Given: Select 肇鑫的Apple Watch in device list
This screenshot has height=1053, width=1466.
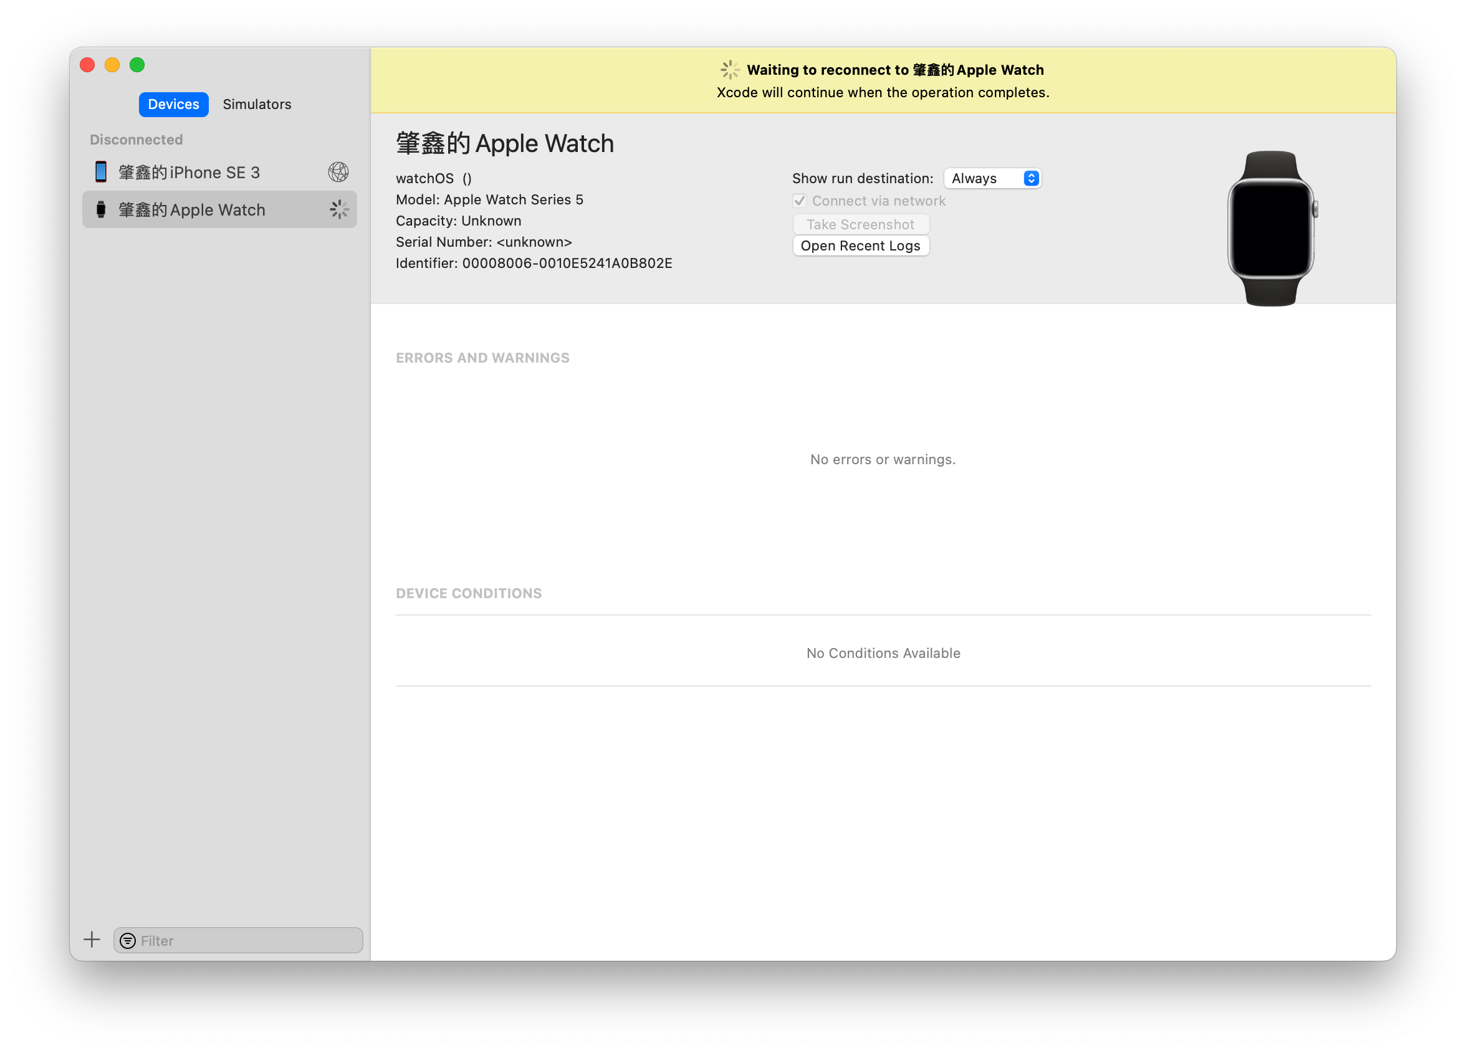Looking at the screenshot, I should pyautogui.click(x=192, y=210).
